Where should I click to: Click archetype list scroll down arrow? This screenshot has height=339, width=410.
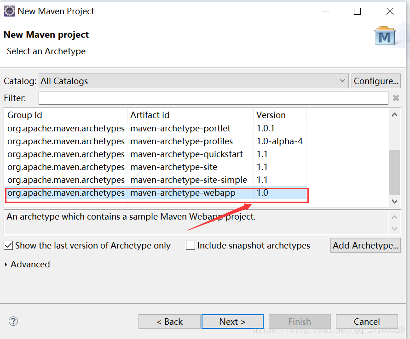(394, 201)
